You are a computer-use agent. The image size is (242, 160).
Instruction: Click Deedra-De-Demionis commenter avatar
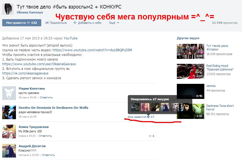coord(9,112)
